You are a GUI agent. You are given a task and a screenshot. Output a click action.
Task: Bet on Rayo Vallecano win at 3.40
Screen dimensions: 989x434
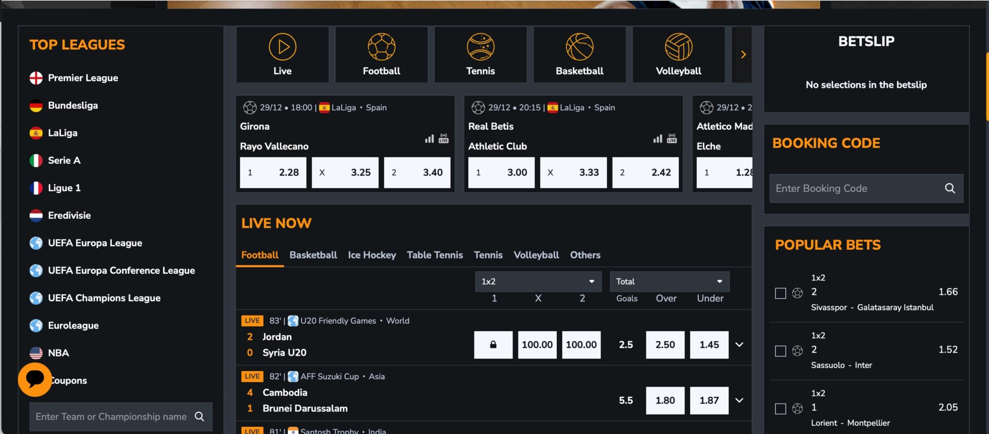pos(417,172)
